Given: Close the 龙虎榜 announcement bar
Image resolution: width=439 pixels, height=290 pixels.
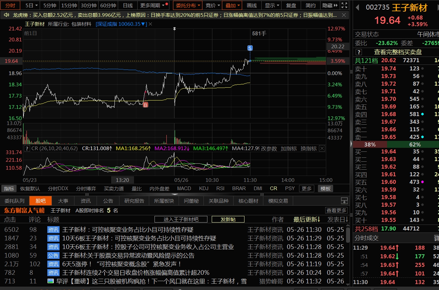Looking at the screenshot, I should click(344, 15).
